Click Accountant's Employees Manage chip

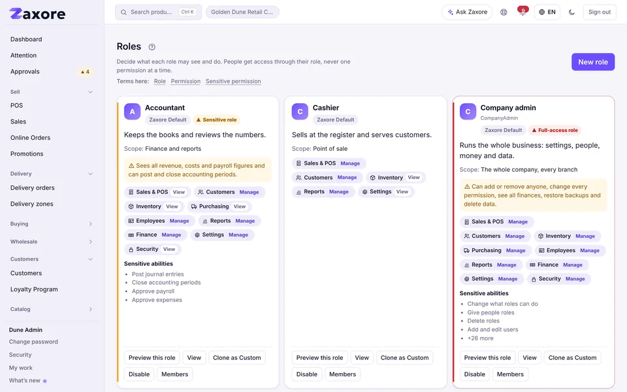[159, 221]
